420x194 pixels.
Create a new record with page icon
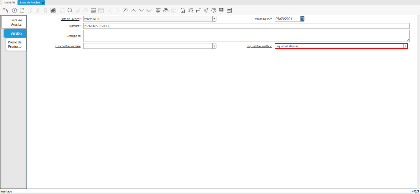point(22,10)
